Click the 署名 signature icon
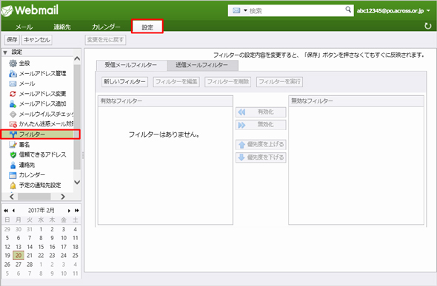The width and height of the screenshot is (437, 286). [x=13, y=145]
